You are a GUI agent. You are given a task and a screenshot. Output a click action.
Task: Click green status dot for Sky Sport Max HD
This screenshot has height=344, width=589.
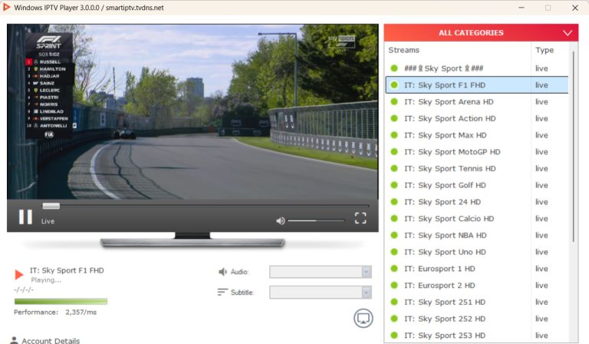point(394,135)
